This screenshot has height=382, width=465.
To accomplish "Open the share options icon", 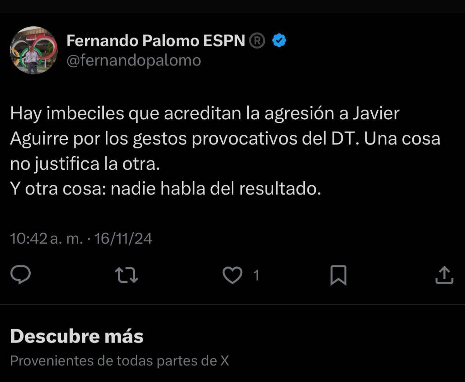I will pos(444,275).
